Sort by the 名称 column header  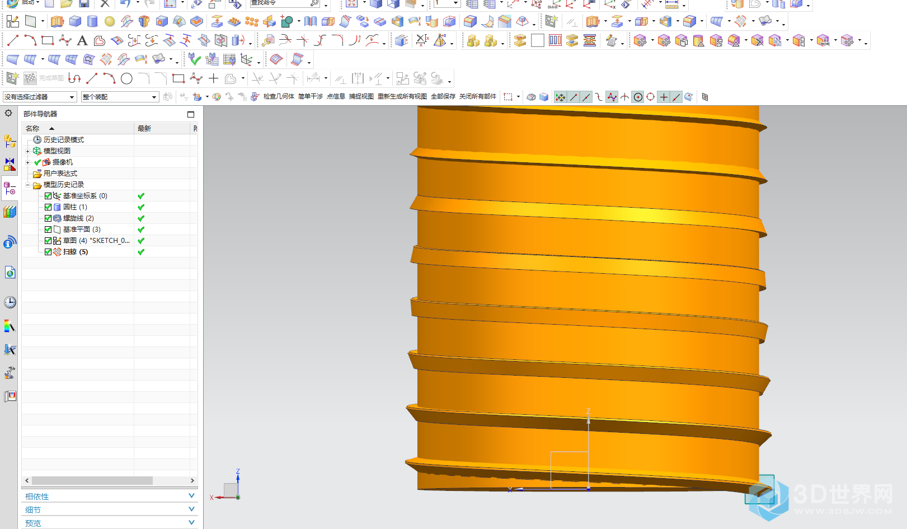click(78, 129)
